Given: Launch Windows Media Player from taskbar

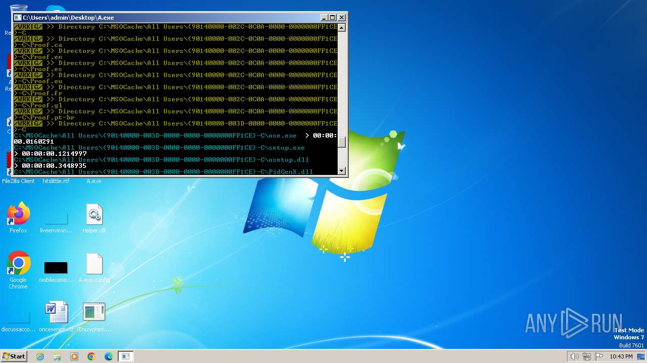Looking at the screenshot, I should click(x=74, y=356).
